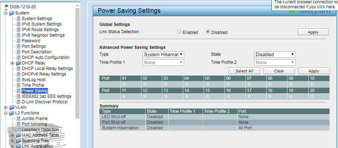Tick the checkbox for port 01
338x148 pixels.
click(124, 84)
